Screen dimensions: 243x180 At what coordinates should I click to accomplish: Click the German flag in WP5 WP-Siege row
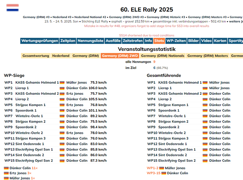(62, 105)
